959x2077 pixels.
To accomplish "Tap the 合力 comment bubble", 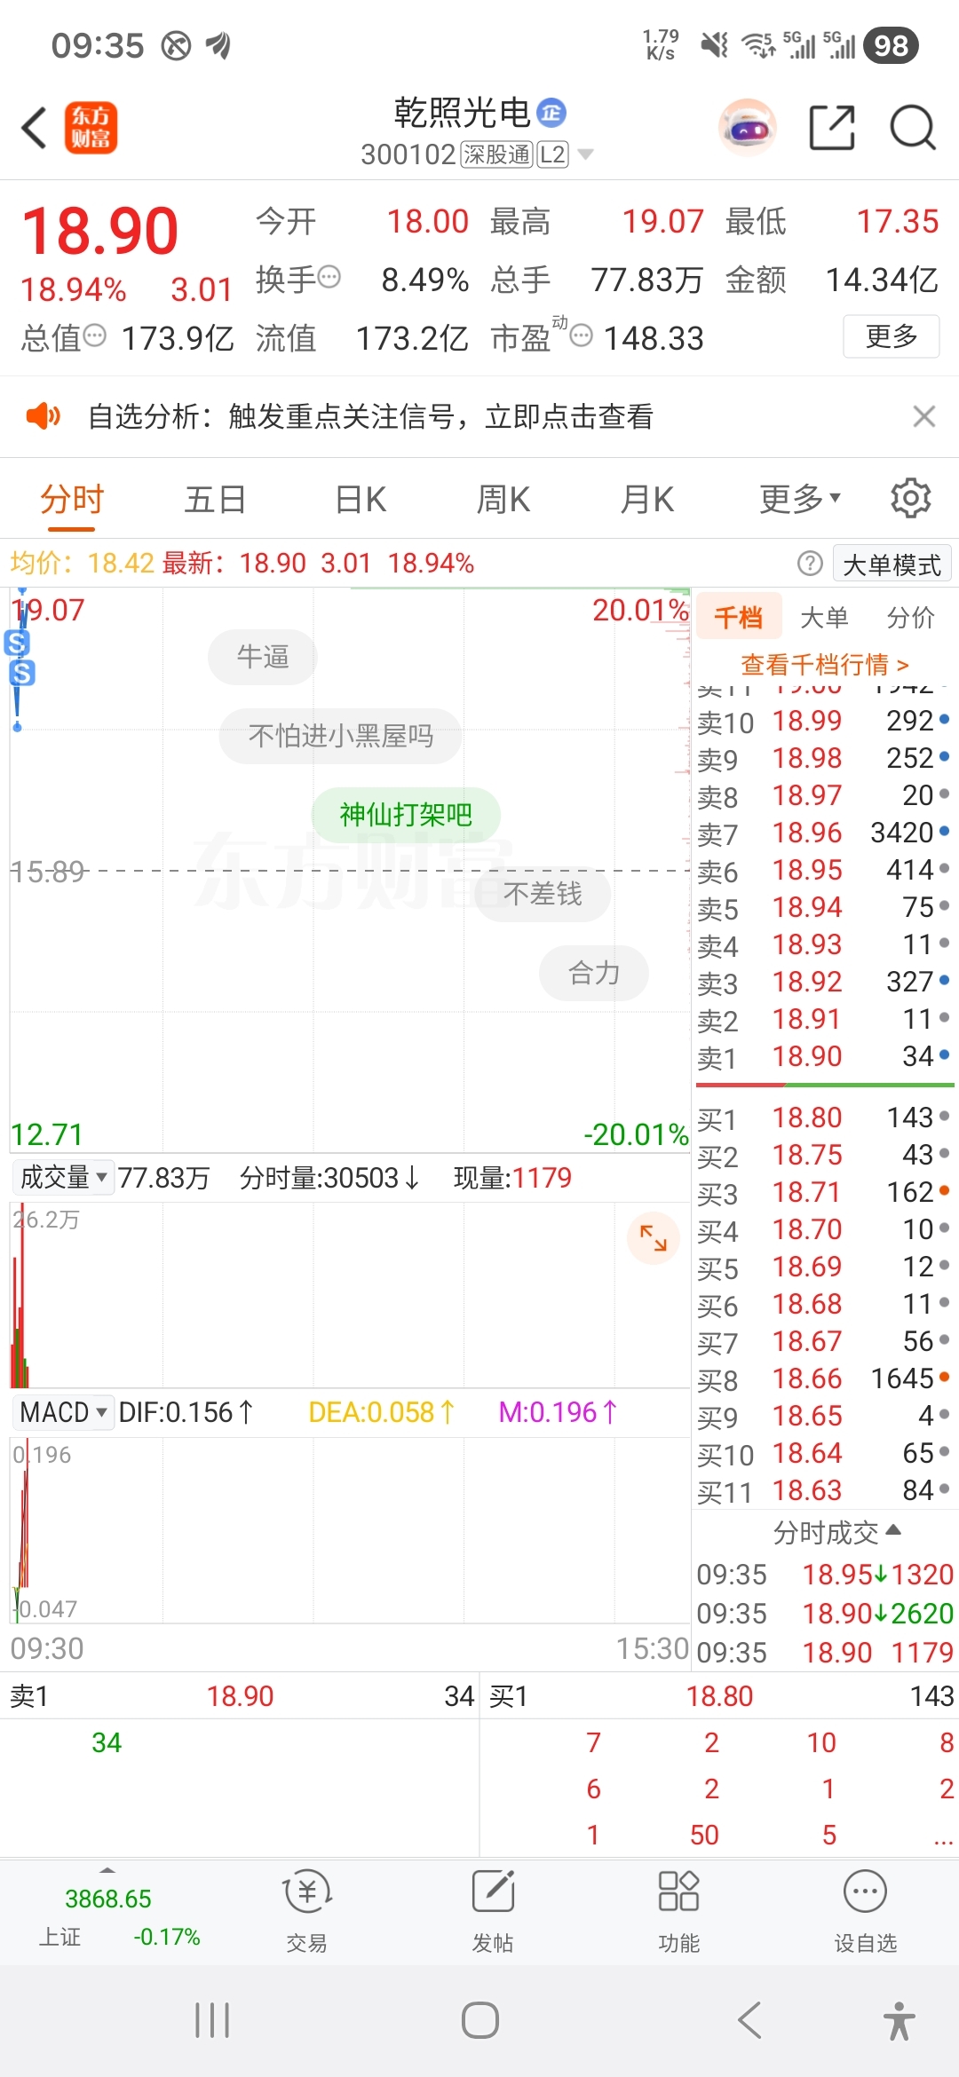I will tap(594, 974).
